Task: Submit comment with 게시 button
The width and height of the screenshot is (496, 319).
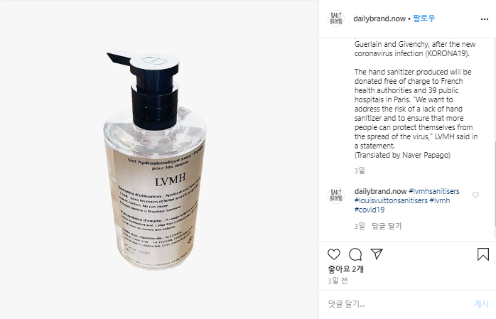Action: (481, 304)
